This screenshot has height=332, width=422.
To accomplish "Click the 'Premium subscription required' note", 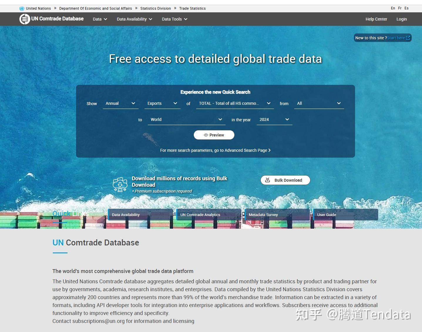I will [x=162, y=191].
